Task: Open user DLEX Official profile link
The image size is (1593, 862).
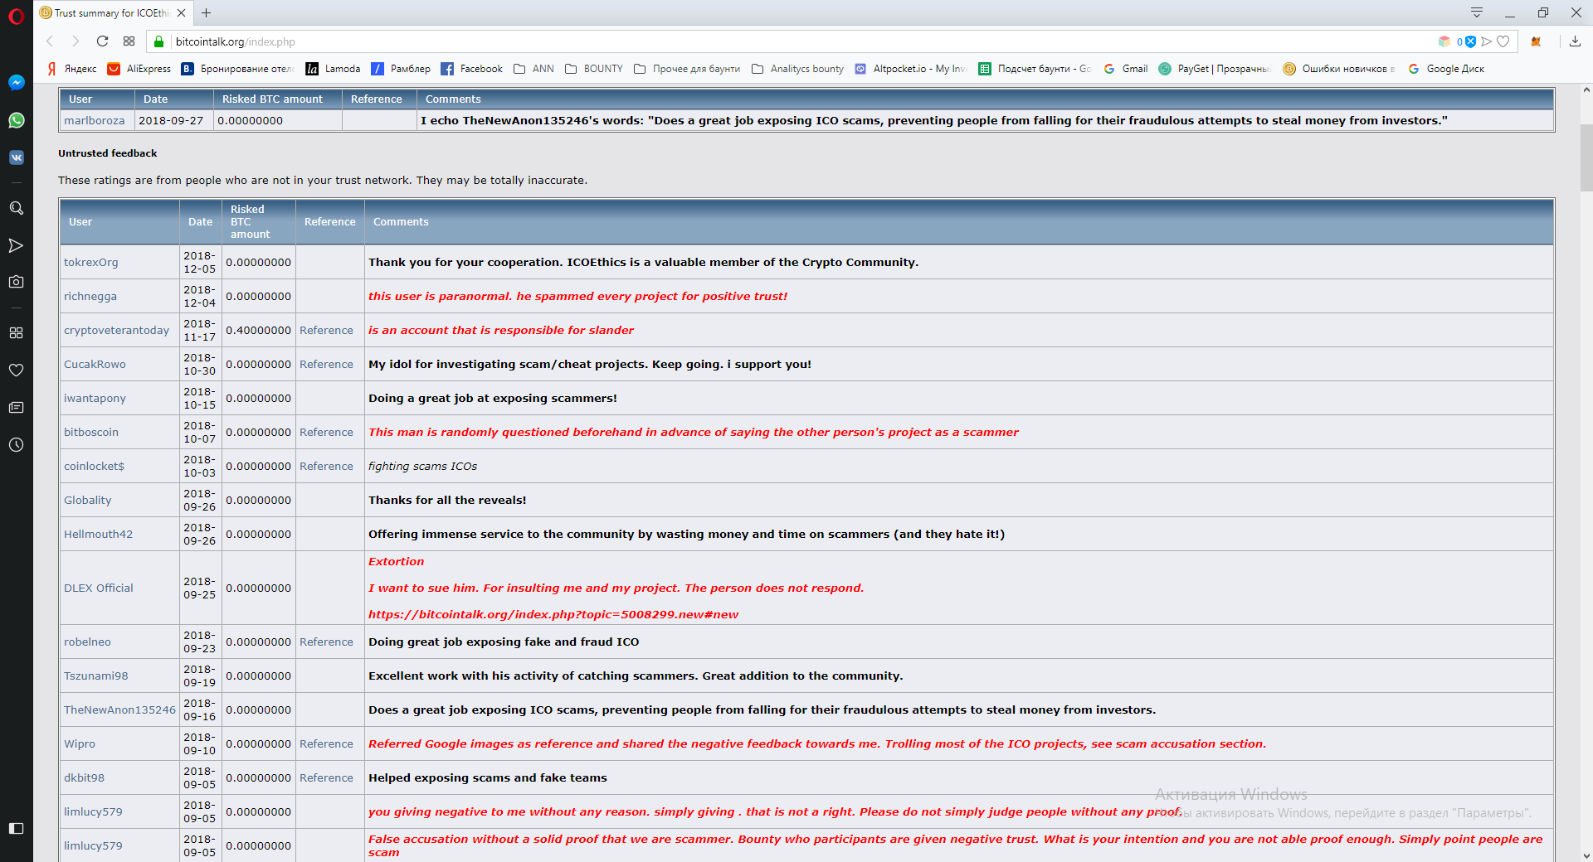Action: (98, 588)
